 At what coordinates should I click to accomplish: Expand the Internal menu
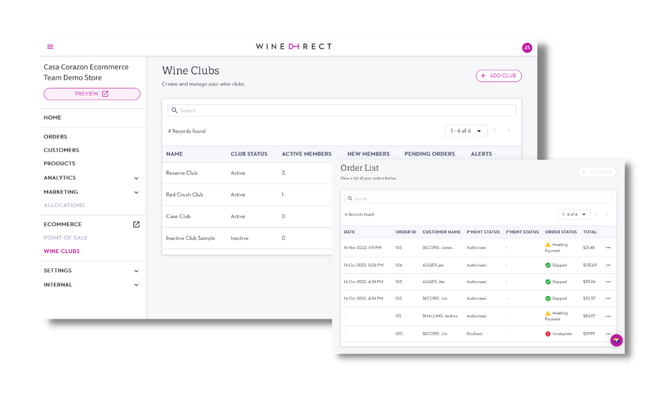point(136,285)
